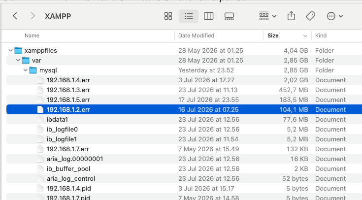Select the var folder icon
Viewport: 362px width, 200px height.
[x=26, y=60]
